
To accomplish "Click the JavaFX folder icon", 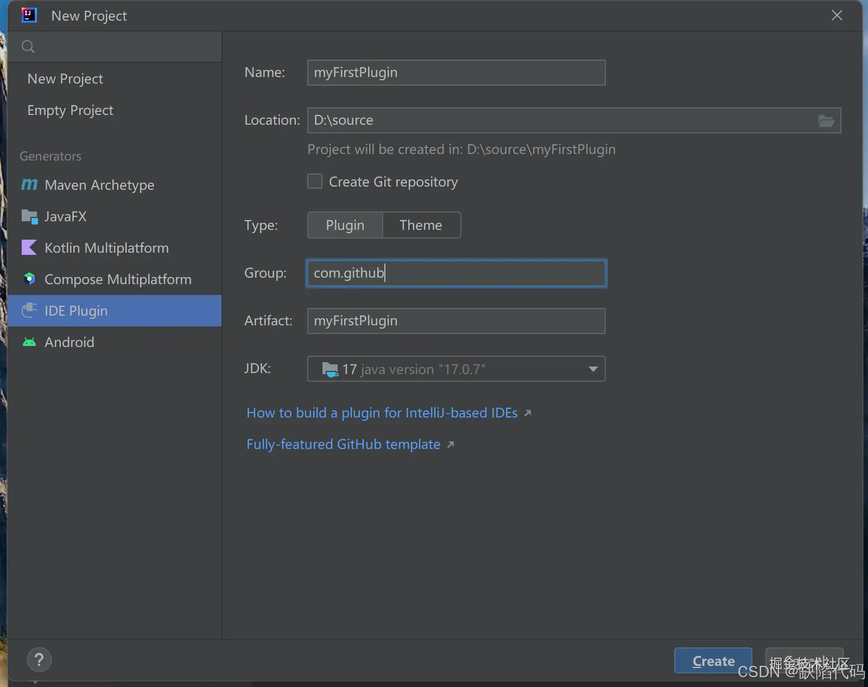I will pyautogui.click(x=29, y=216).
